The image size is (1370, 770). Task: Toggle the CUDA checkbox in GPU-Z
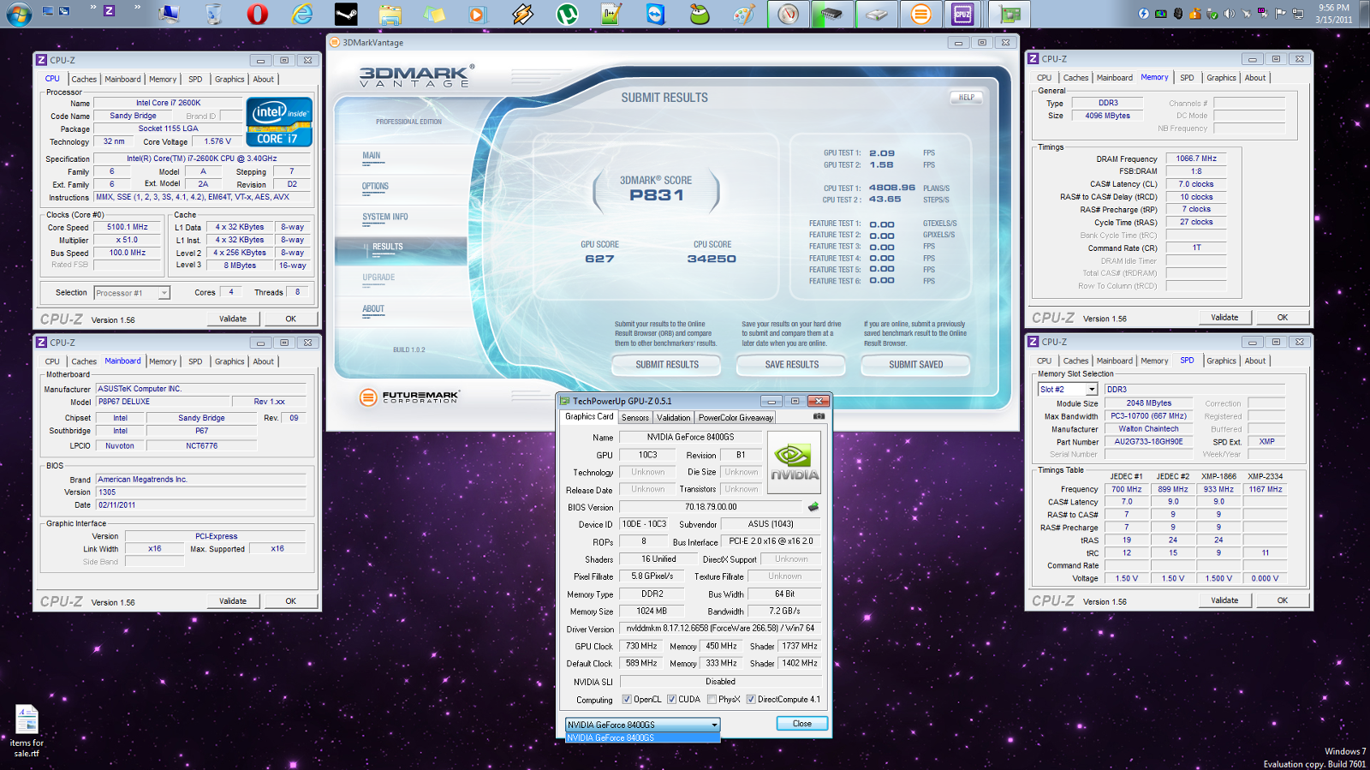tap(672, 699)
